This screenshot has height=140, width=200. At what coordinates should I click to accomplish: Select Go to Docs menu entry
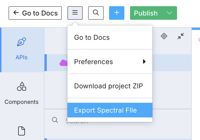92,37
